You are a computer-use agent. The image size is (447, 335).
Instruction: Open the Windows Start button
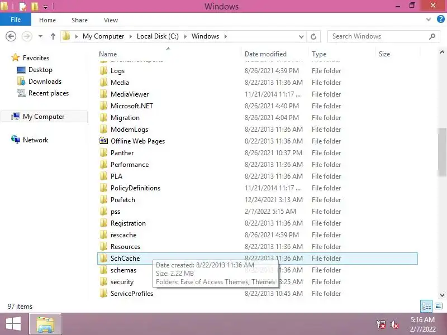pyautogui.click(x=13, y=324)
